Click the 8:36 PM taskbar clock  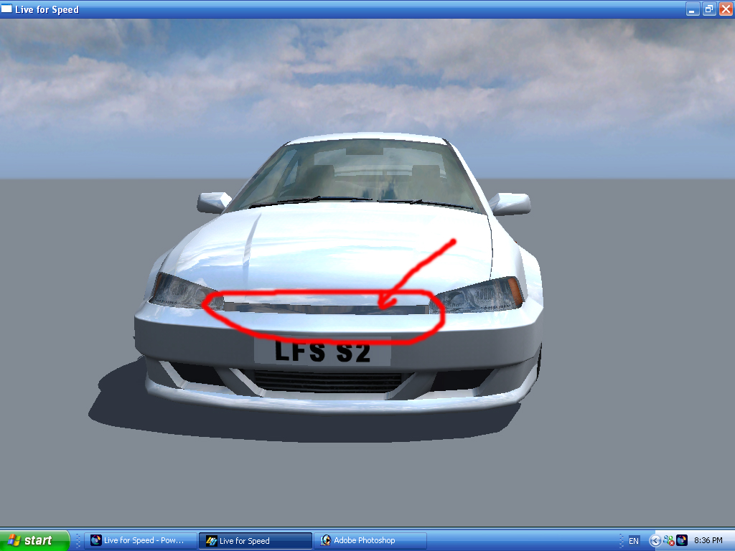(x=708, y=540)
